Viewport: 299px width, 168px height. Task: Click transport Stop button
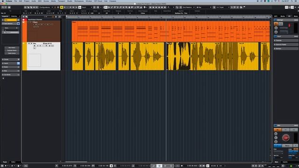coord(159,166)
